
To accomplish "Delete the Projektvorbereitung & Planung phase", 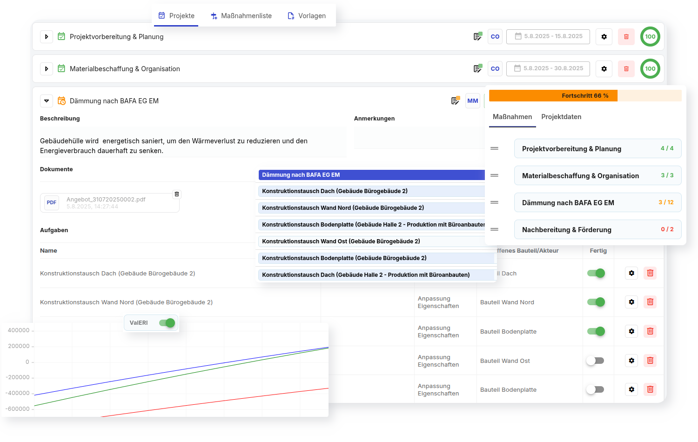I will click(x=626, y=37).
